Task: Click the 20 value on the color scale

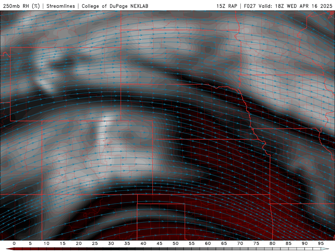Action: 79,243
